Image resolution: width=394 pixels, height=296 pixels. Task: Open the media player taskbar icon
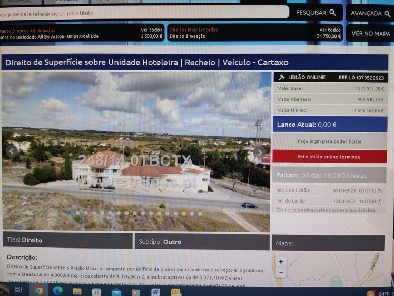point(135,293)
